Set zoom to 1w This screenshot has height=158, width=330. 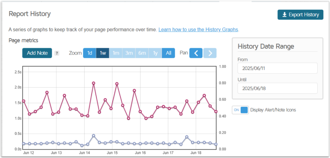(103, 53)
